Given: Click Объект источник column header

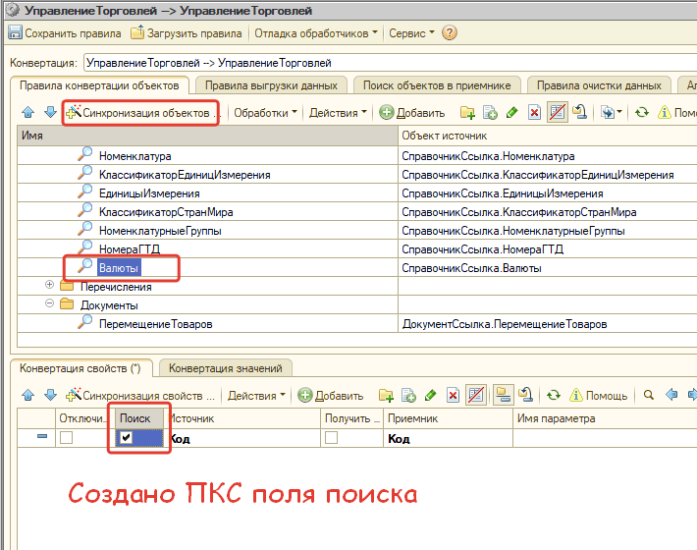Looking at the screenshot, I should 548,136.
